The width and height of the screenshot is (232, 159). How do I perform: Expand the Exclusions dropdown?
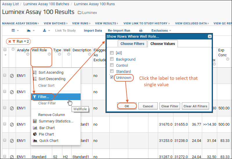[x=161, y=30]
